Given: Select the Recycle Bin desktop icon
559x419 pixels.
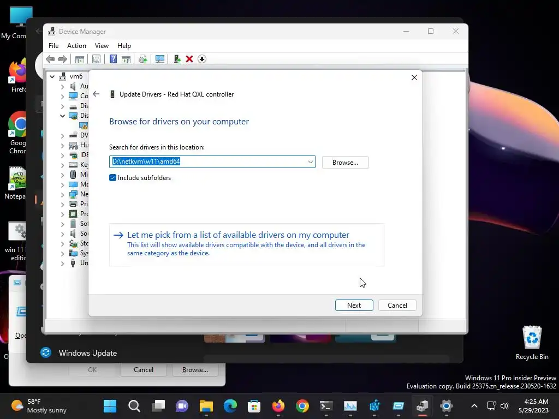Looking at the screenshot, I should click(x=532, y=343).
